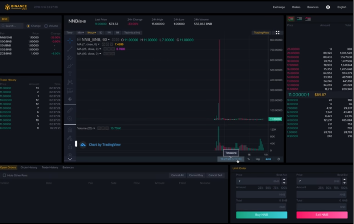Click the Binance DEX logo
The height and width of the screenshot is (224, 354).
click(x=16, y=7)
